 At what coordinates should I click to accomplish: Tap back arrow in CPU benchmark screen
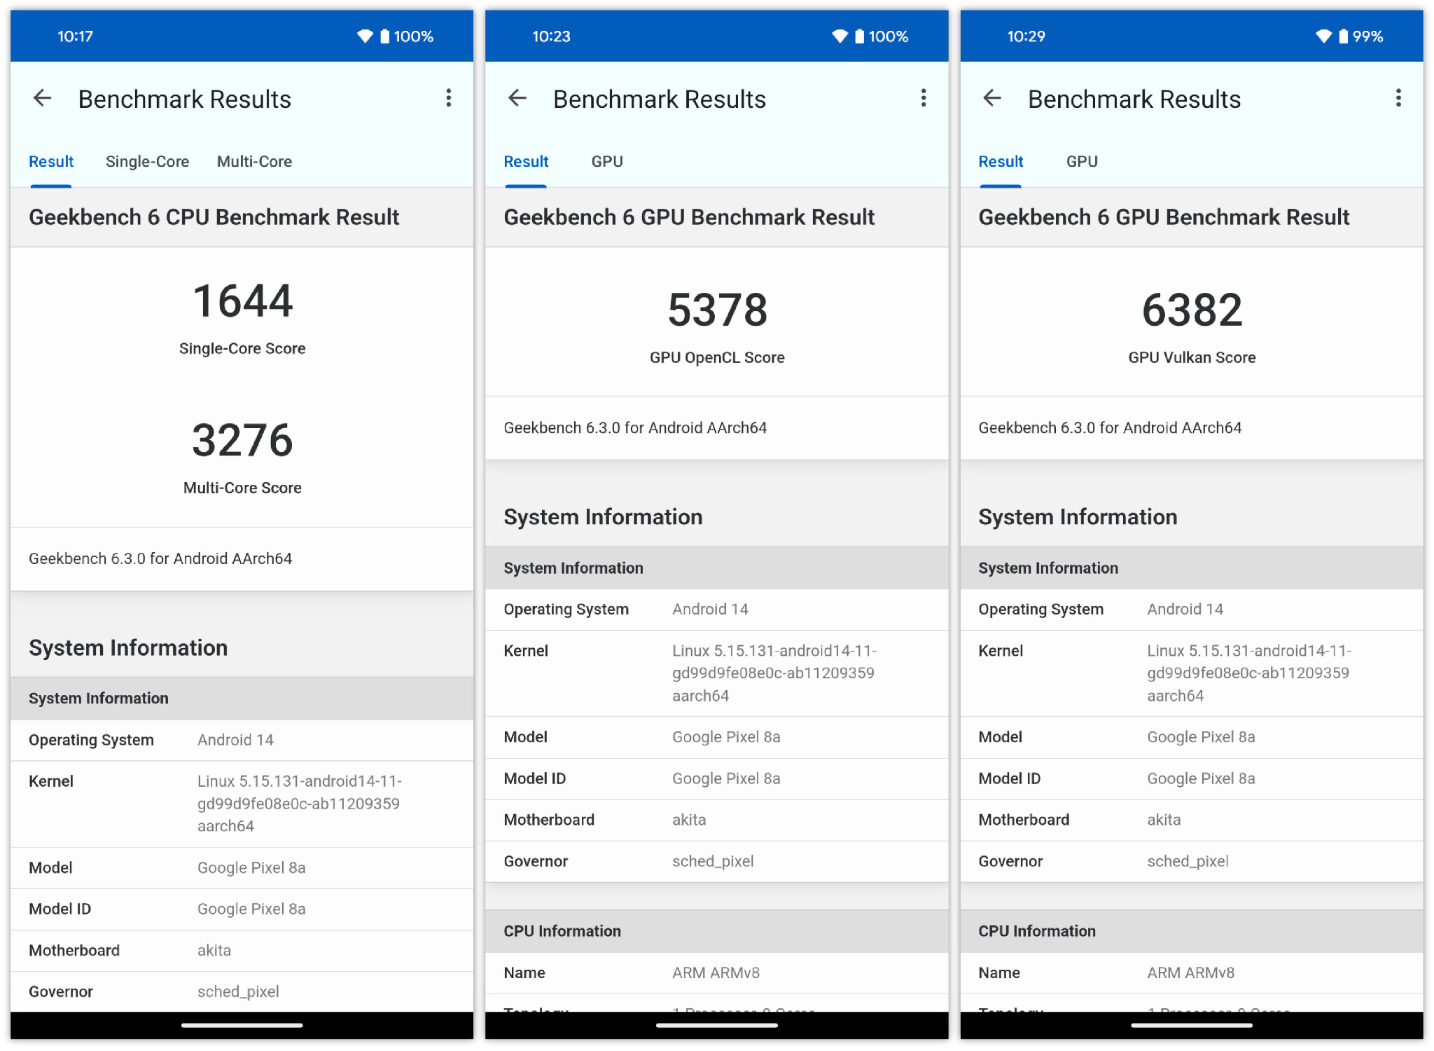click(43, 98)
